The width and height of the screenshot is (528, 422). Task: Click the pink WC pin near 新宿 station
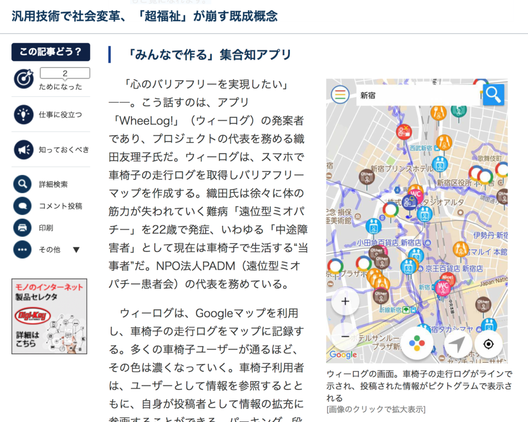[442, 288]
